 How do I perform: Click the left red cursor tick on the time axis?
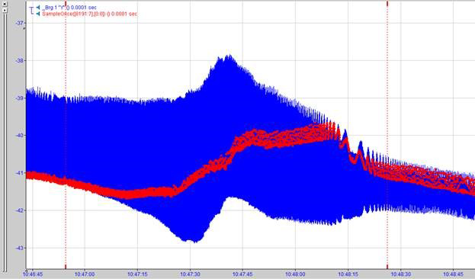pos(66,267)
